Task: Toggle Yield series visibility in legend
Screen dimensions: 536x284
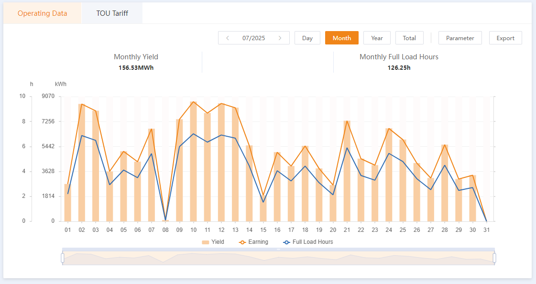Action: coord(218,242)
